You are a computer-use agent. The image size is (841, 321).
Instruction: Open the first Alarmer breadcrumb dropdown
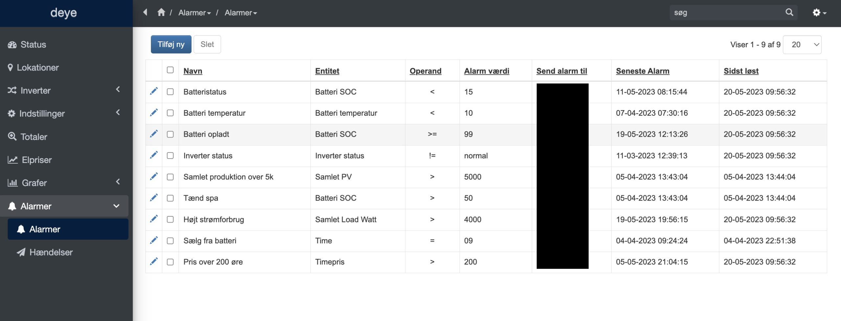pyautogui.click(x=194, y=13)
